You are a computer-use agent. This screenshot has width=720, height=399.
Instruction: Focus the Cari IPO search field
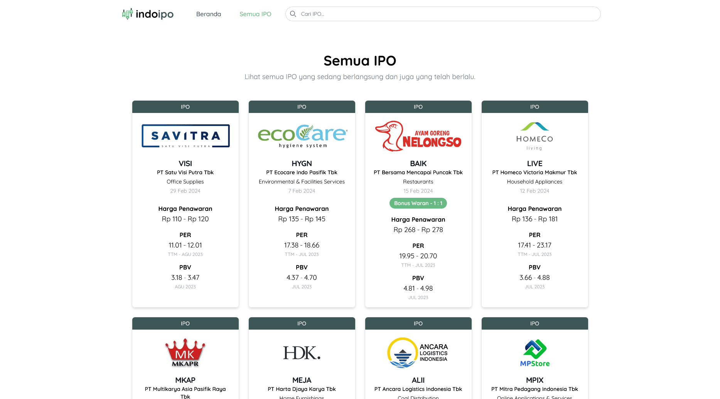pos(447,14)
